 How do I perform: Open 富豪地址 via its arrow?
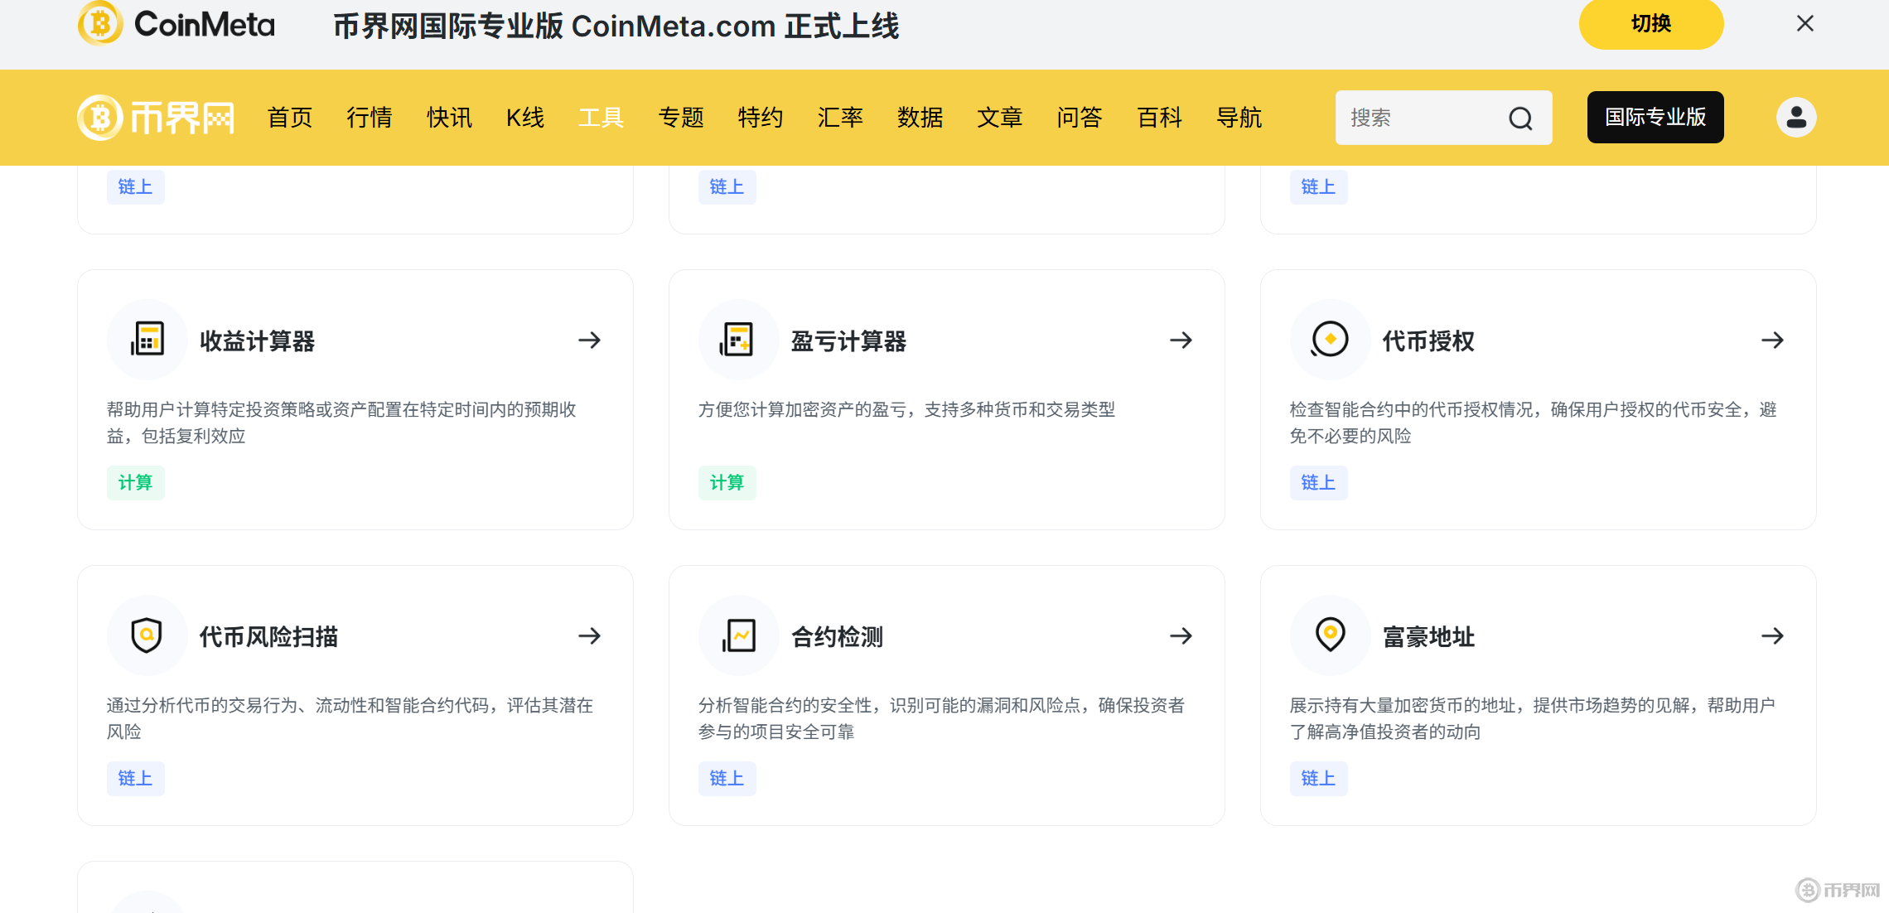point(1773,635)
